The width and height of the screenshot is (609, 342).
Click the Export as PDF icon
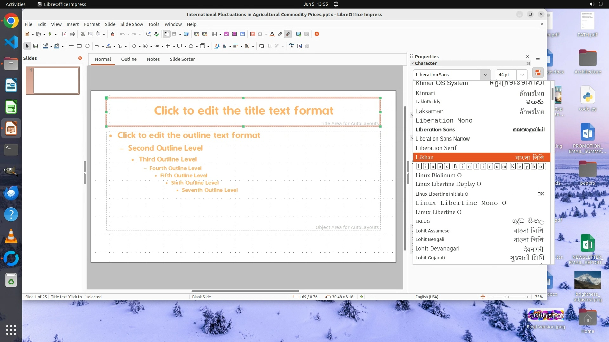pyautogui.click(x=64, y=34)
